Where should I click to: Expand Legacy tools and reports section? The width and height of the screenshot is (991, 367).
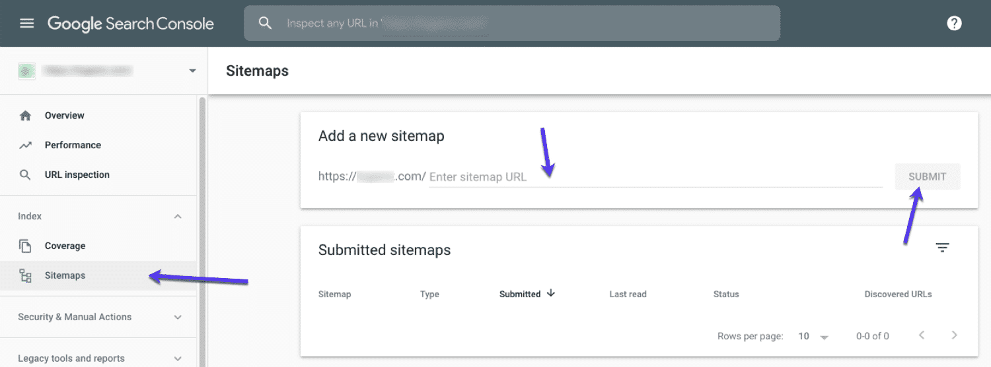click(178, 358)
